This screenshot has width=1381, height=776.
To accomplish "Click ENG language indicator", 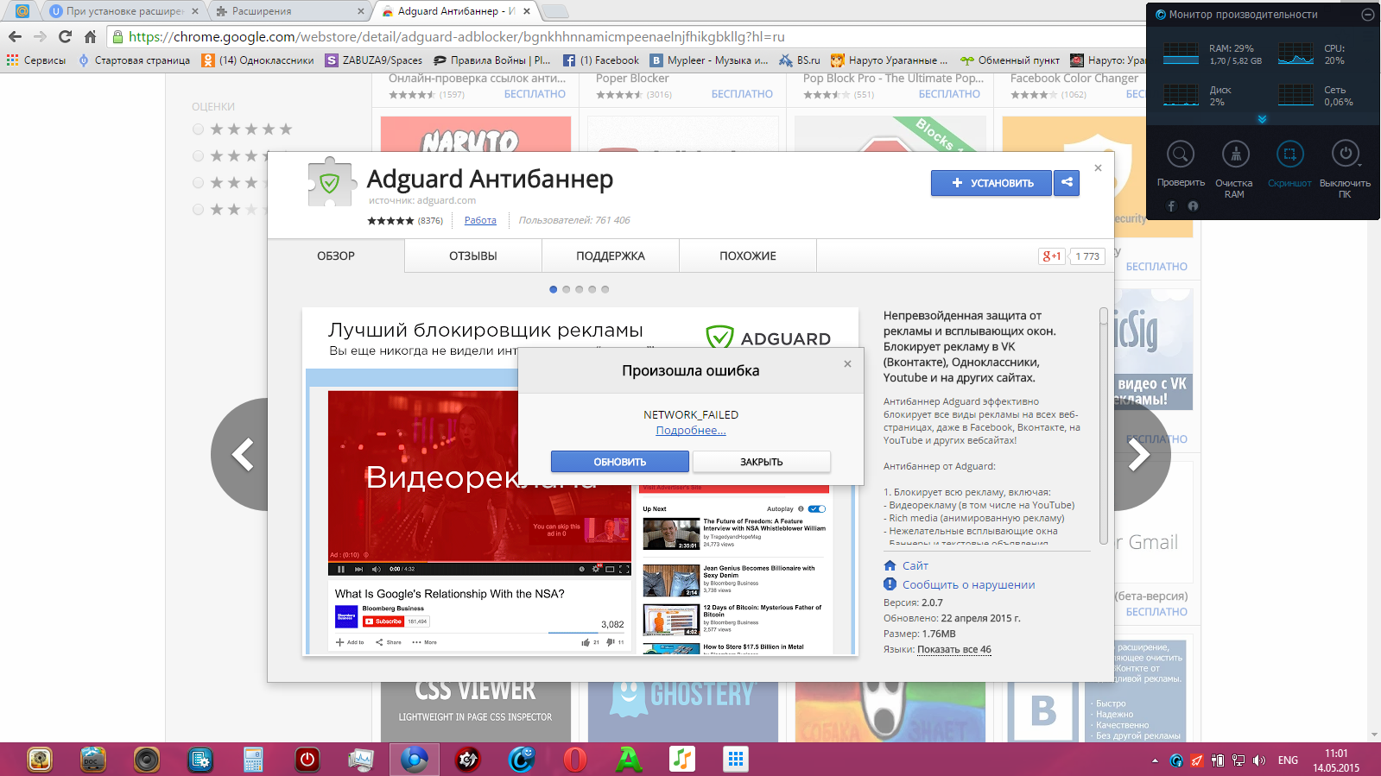I will [x=1288, y=760].
